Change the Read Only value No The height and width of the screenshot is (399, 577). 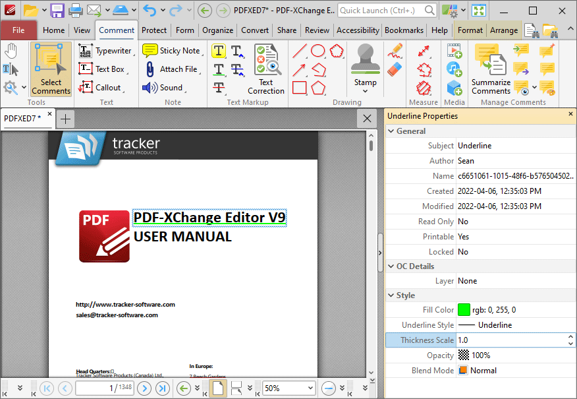(516, 222)
